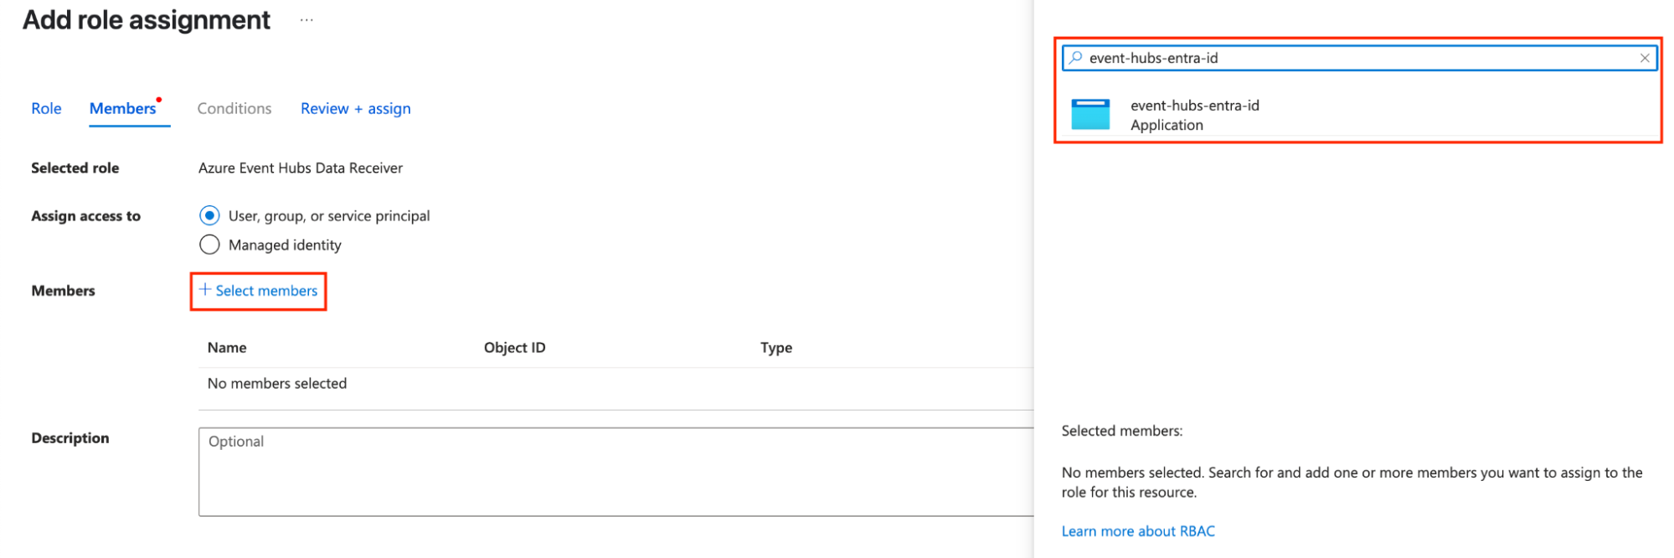Click the Assign access to label
Viewport: 1674px width, 558px height.
click(86, 216)
